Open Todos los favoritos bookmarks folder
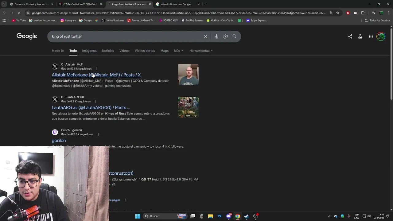This screenshot has width=393, height=221. pyautogui.click(x=377, y=21)
